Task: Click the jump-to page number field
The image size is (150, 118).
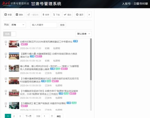Action: click(x=45, y=116)
